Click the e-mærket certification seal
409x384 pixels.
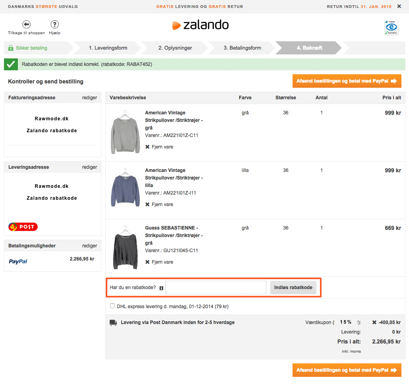pos(391,27)
